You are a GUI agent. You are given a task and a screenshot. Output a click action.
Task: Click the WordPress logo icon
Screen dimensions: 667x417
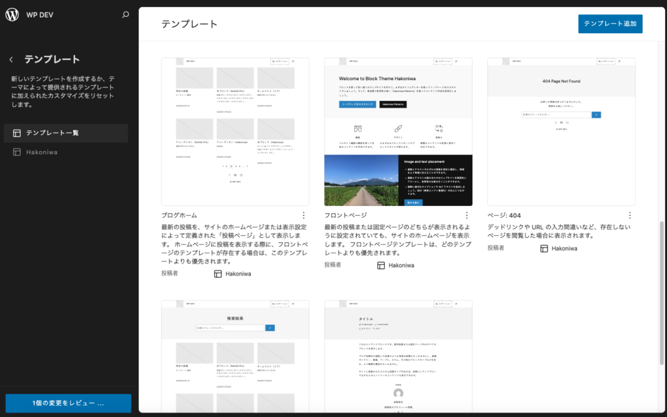point(12,14)
